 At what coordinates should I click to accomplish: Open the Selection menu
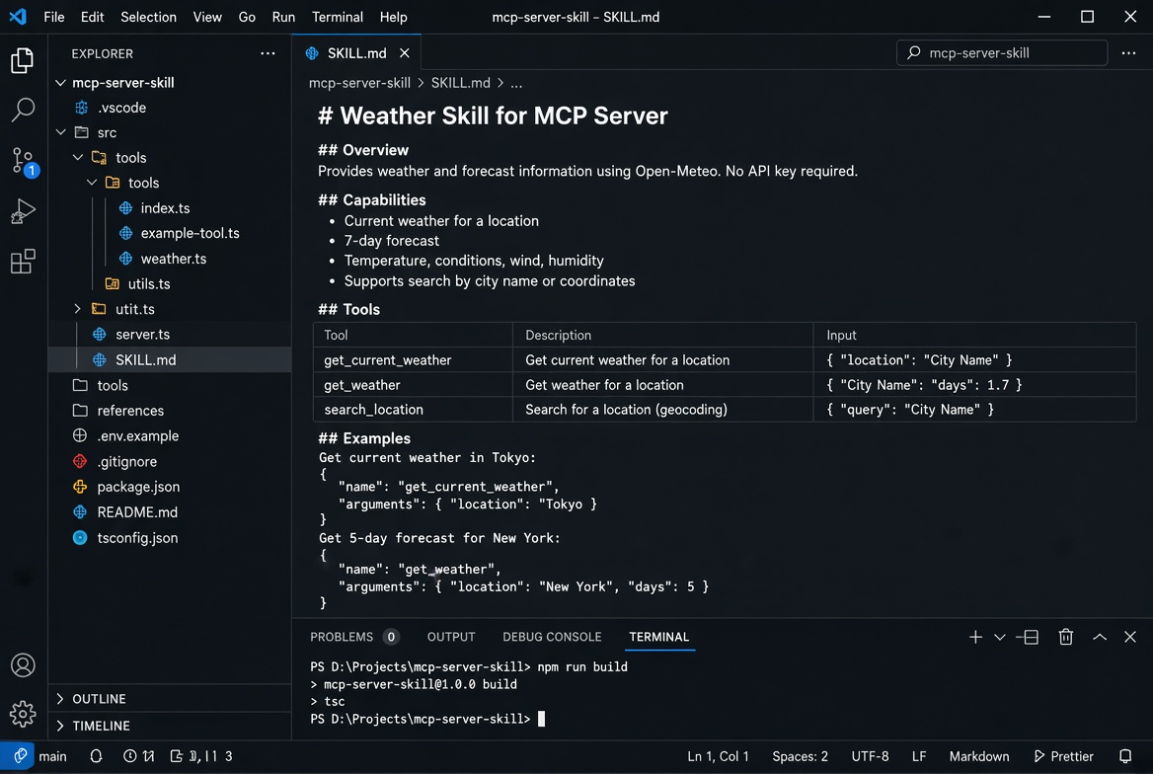(x=148, y=17)
